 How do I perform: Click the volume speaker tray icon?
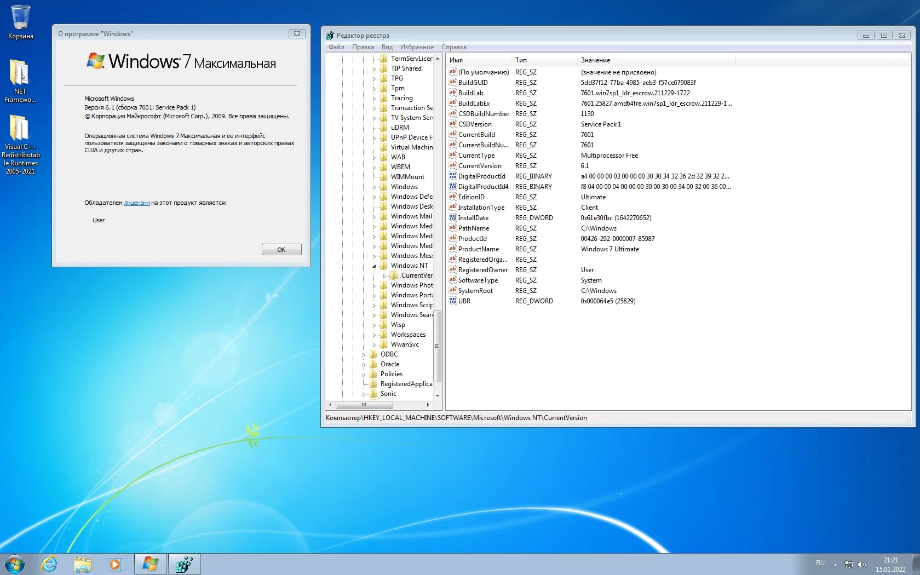(x=861, y=564)
